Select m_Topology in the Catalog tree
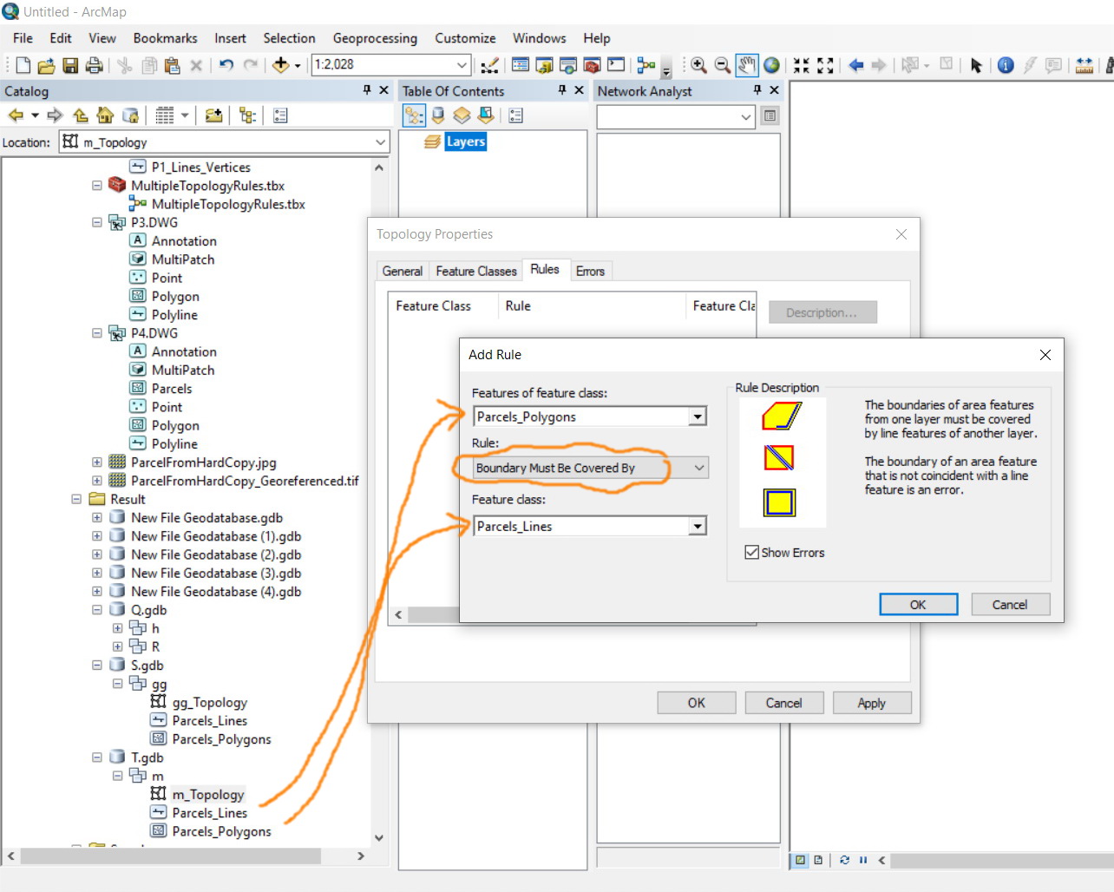This screenshot has width=1114, height=892. pyautogui.click(x=208, y=795)
